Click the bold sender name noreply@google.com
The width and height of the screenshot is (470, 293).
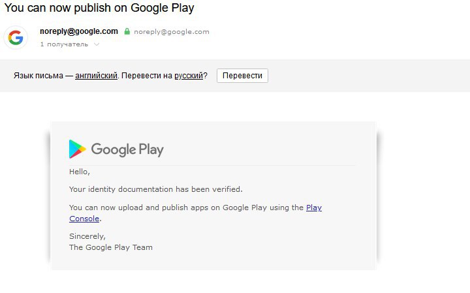tap(79, 31)
